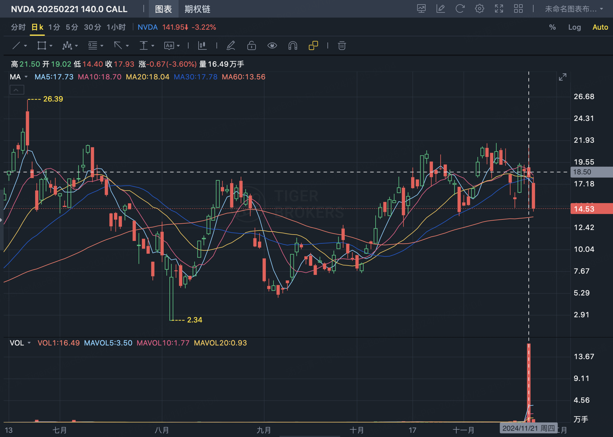This screenshot has height=437, width=613.
Task: Switch to the 期权链 tab
Action: [197, 9]
